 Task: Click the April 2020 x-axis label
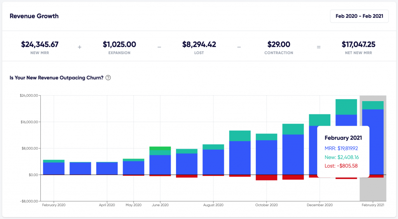107,205
